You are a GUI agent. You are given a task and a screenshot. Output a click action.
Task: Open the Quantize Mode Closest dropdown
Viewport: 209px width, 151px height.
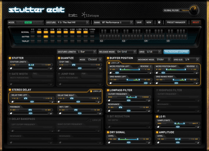point(94,60)
